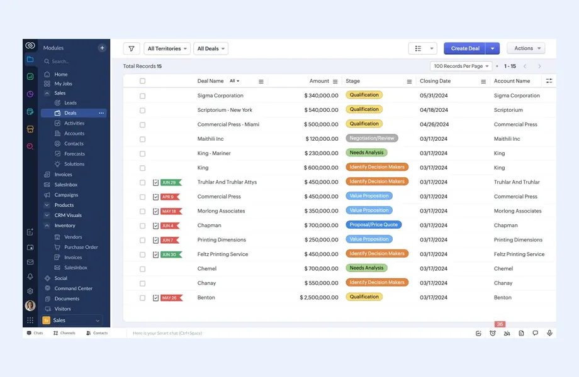
Task: Change the 100 Records Per Page dropdown
Action: tap(461, 66)
